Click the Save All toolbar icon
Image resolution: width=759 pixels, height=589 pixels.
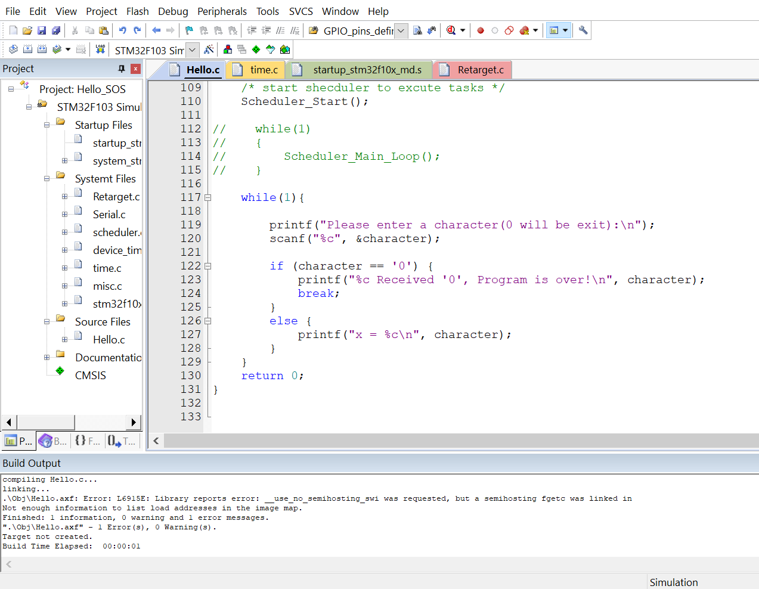tap(56, 30)
